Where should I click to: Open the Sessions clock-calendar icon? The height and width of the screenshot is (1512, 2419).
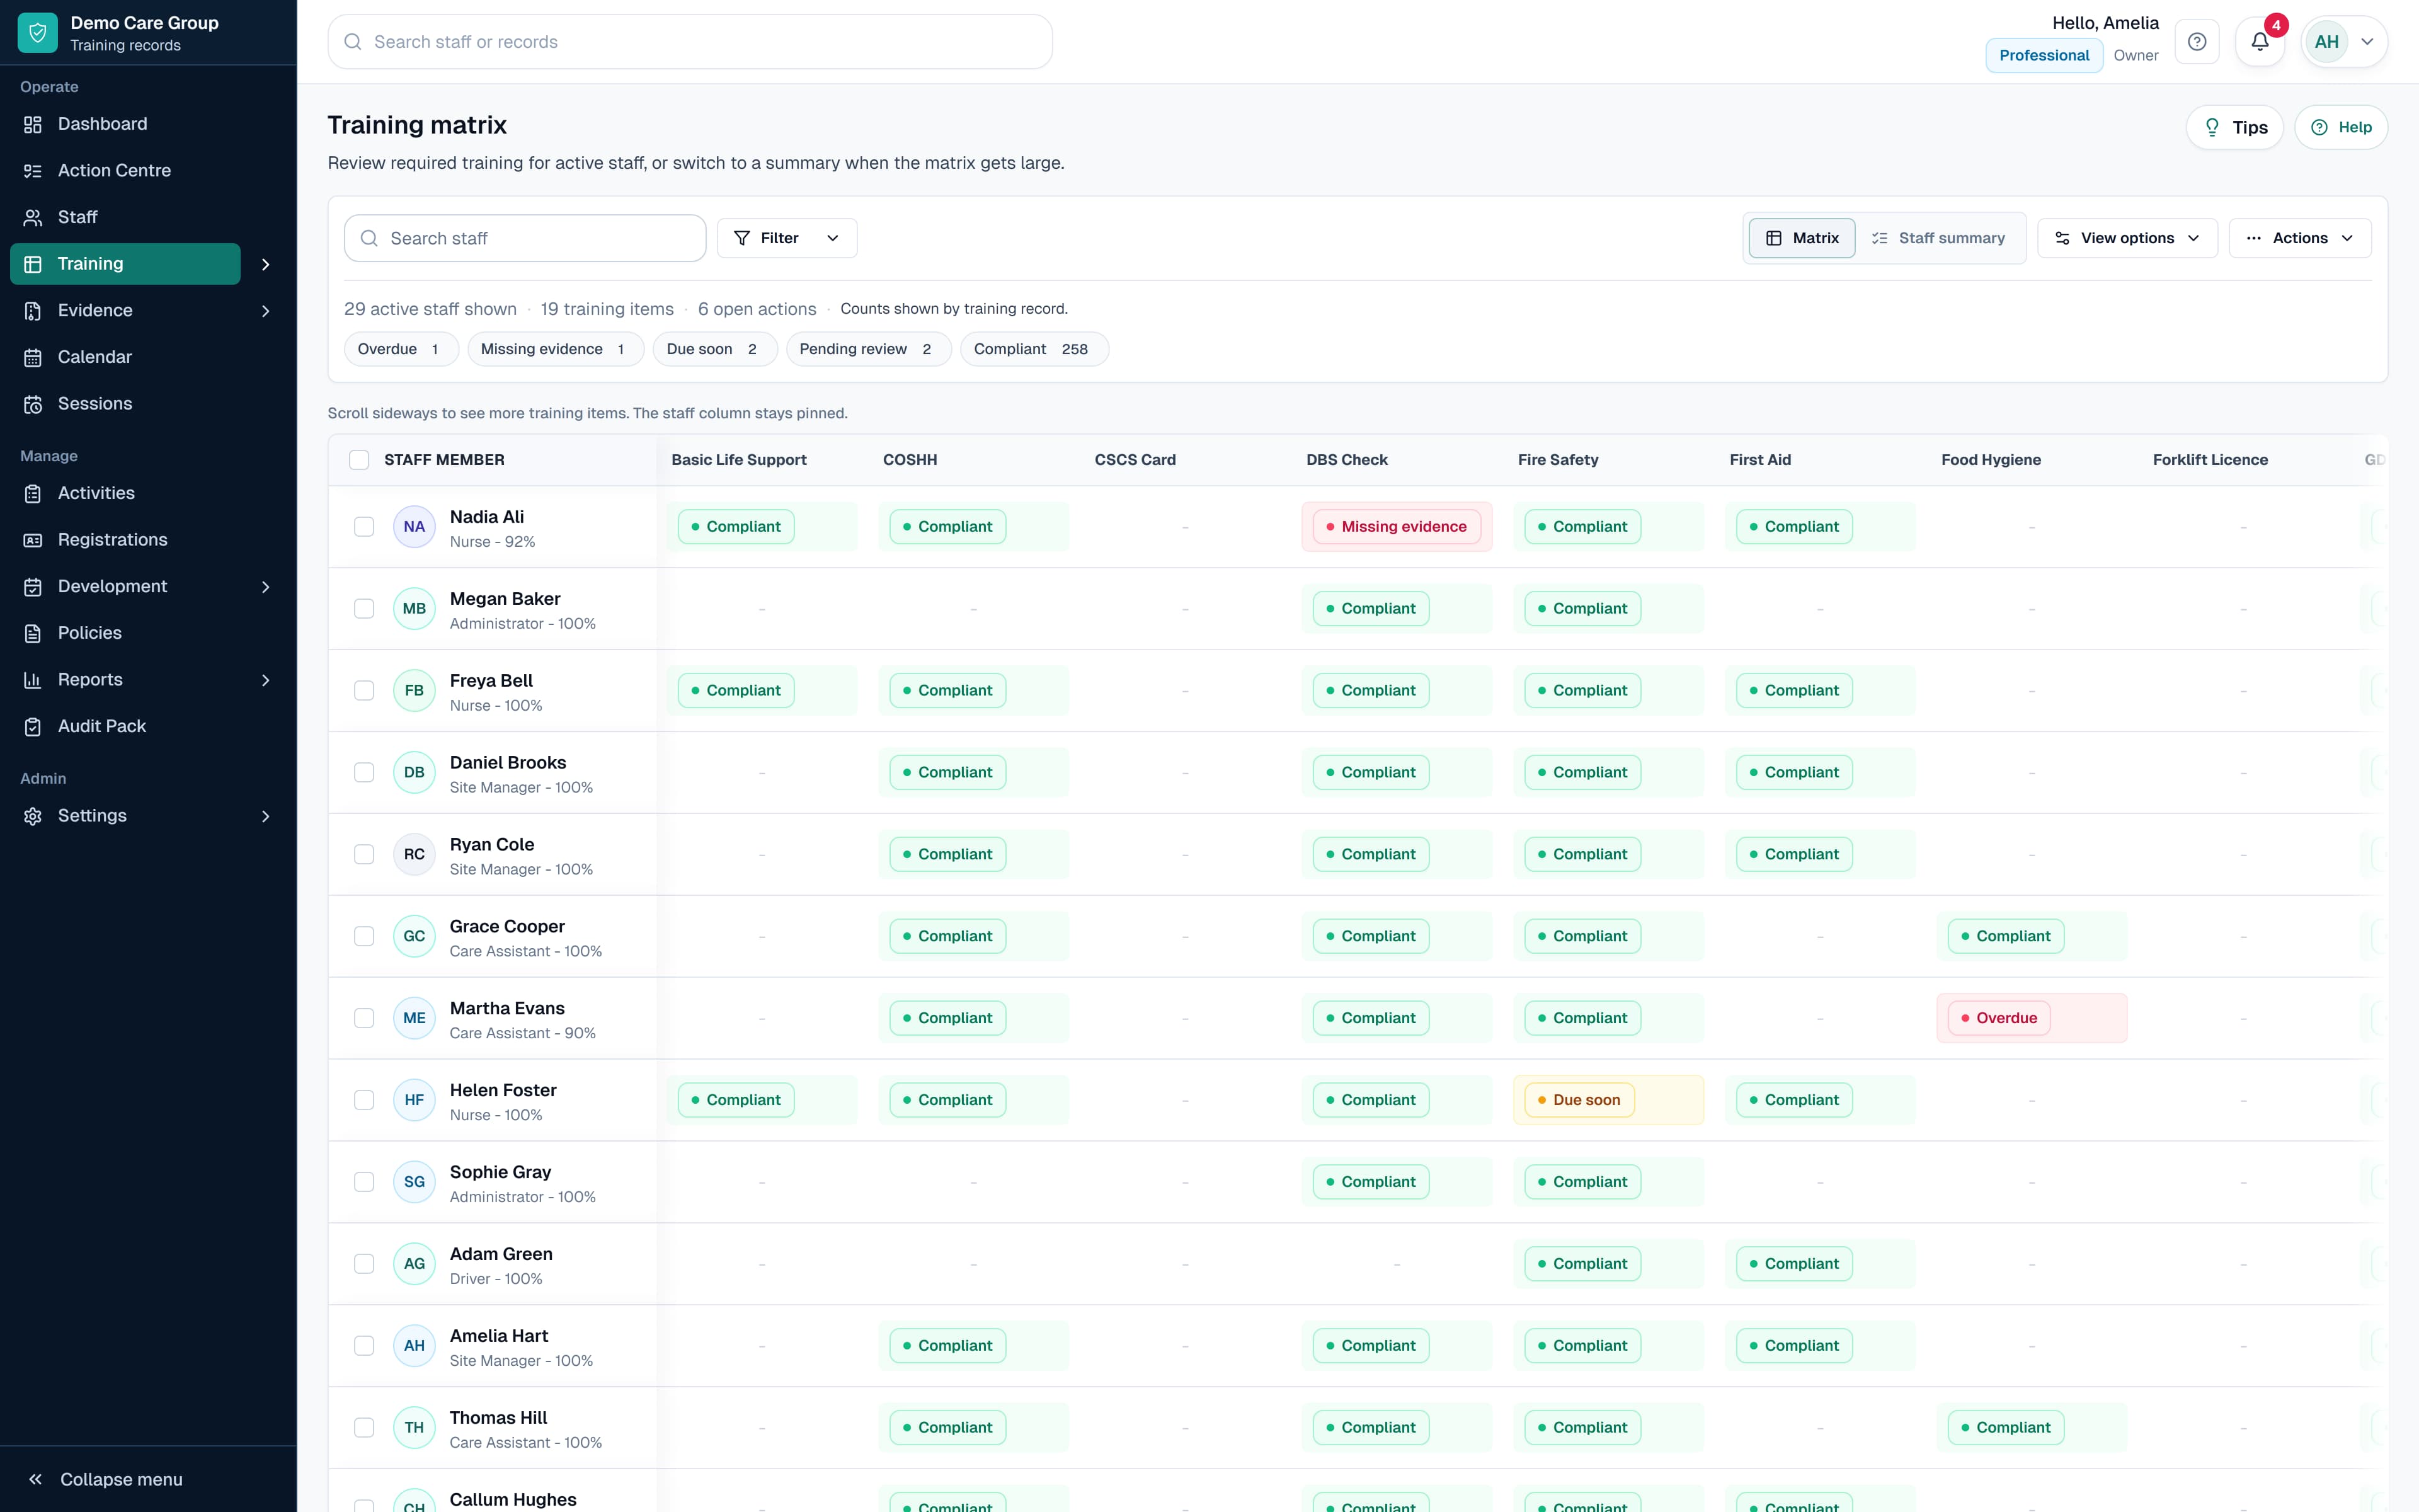coord(33,404)
